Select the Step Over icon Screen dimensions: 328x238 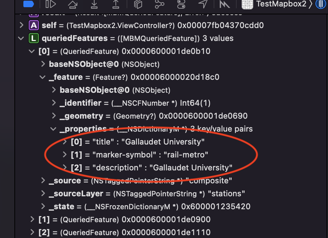(73, 5)
